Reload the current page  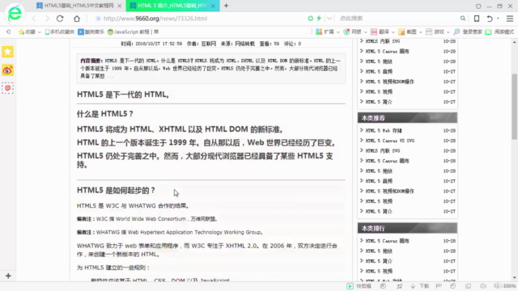pyautogui.click(x=60, y=19)
